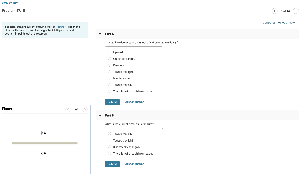303x174 pixels.
Task: Show next figure arrow
Action: pos(85,109)
